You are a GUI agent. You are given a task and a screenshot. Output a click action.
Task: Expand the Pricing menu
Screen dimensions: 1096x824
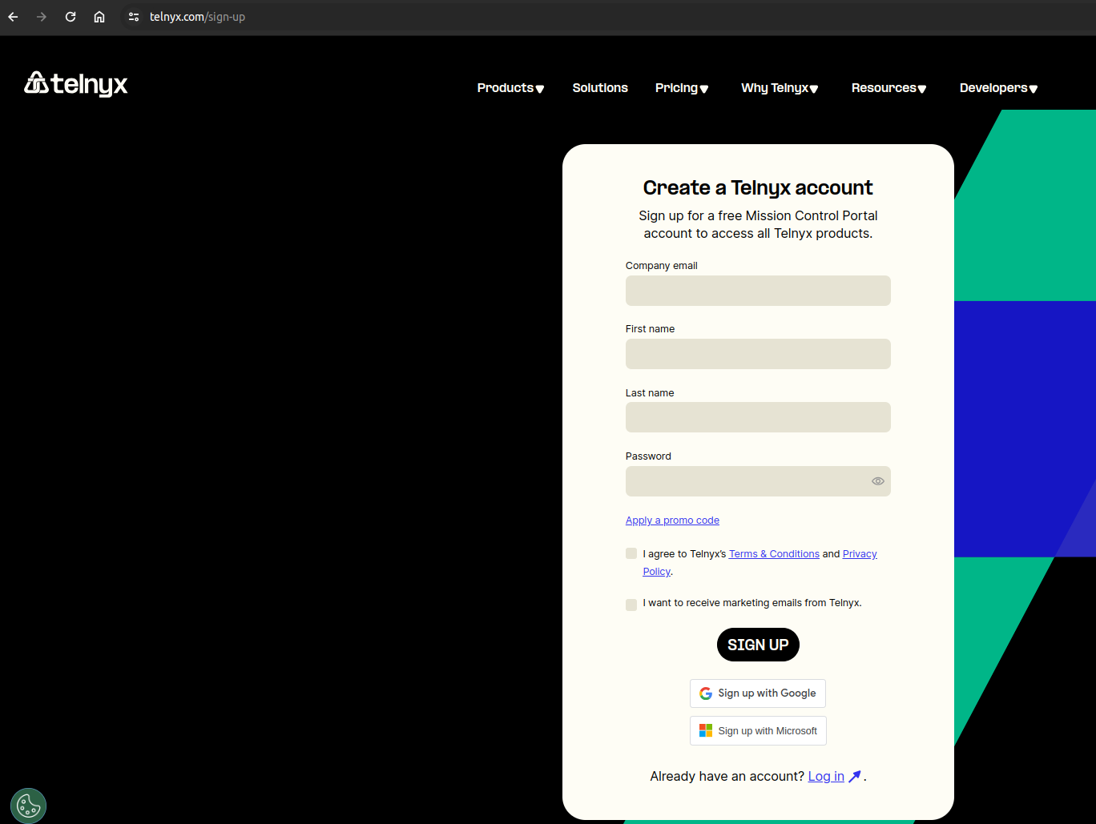pyautogui.click(x=682, y=88)
